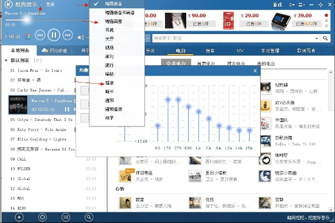
Task: Click the 1k equalizer band slider handle
Action: (x=199, y=111)
